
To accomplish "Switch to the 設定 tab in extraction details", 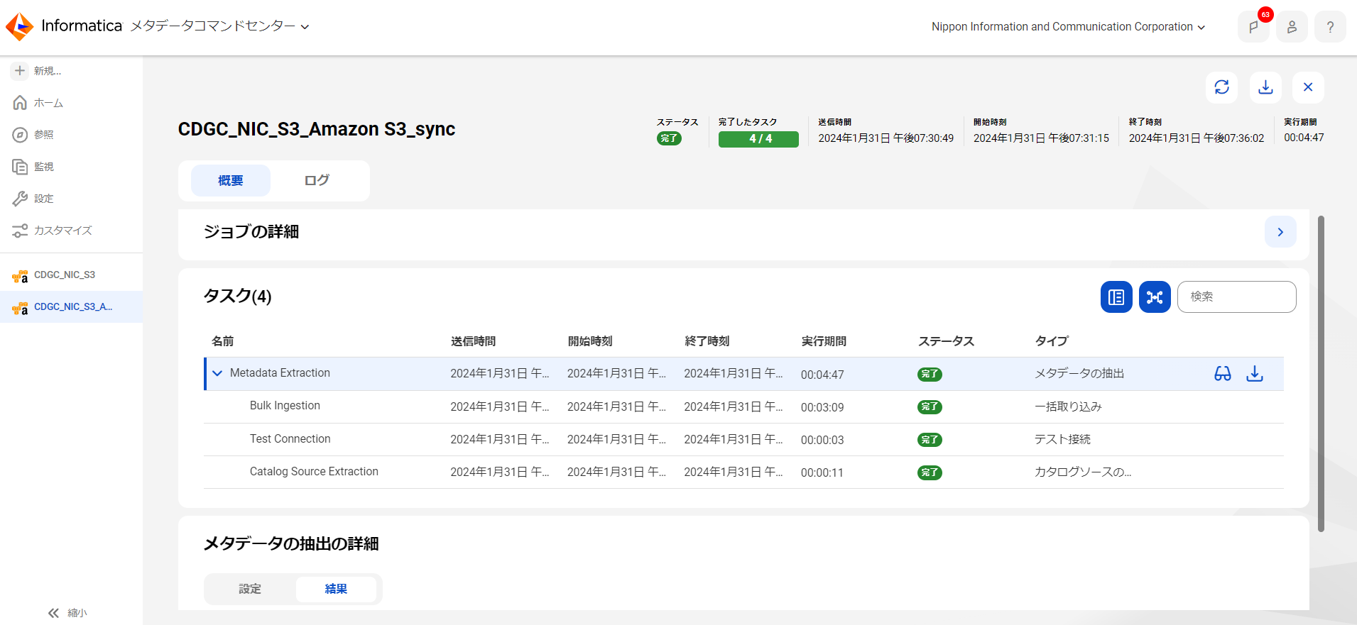I will click(x=250, y=589).
